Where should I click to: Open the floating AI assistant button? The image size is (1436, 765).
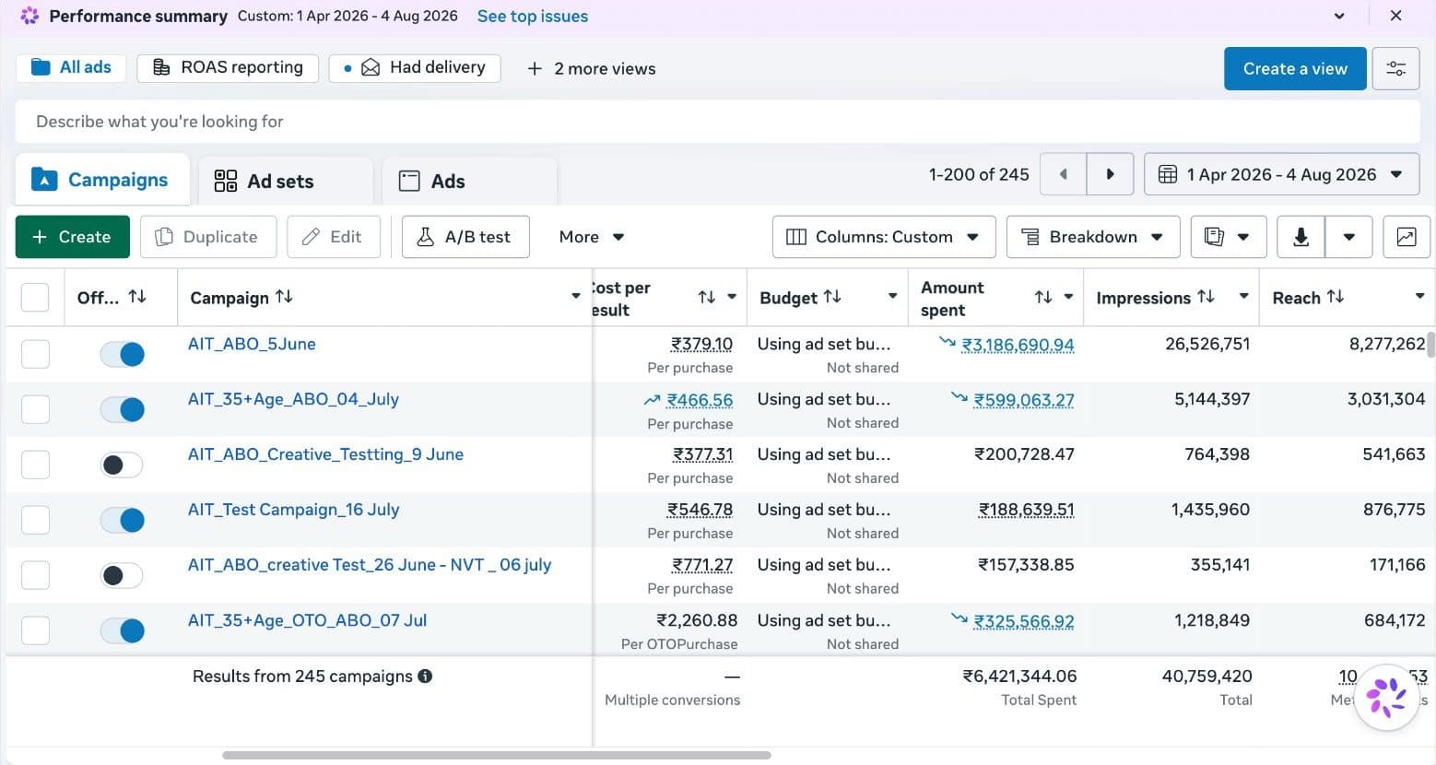[1386, 697]
